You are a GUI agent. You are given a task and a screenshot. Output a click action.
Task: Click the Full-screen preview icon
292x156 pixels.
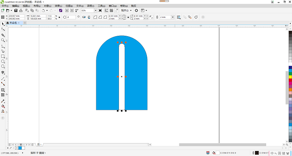[x=100, y=10]
